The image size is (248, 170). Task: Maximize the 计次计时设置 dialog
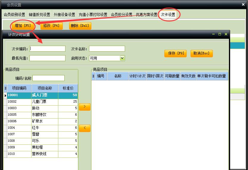[220, 34]
